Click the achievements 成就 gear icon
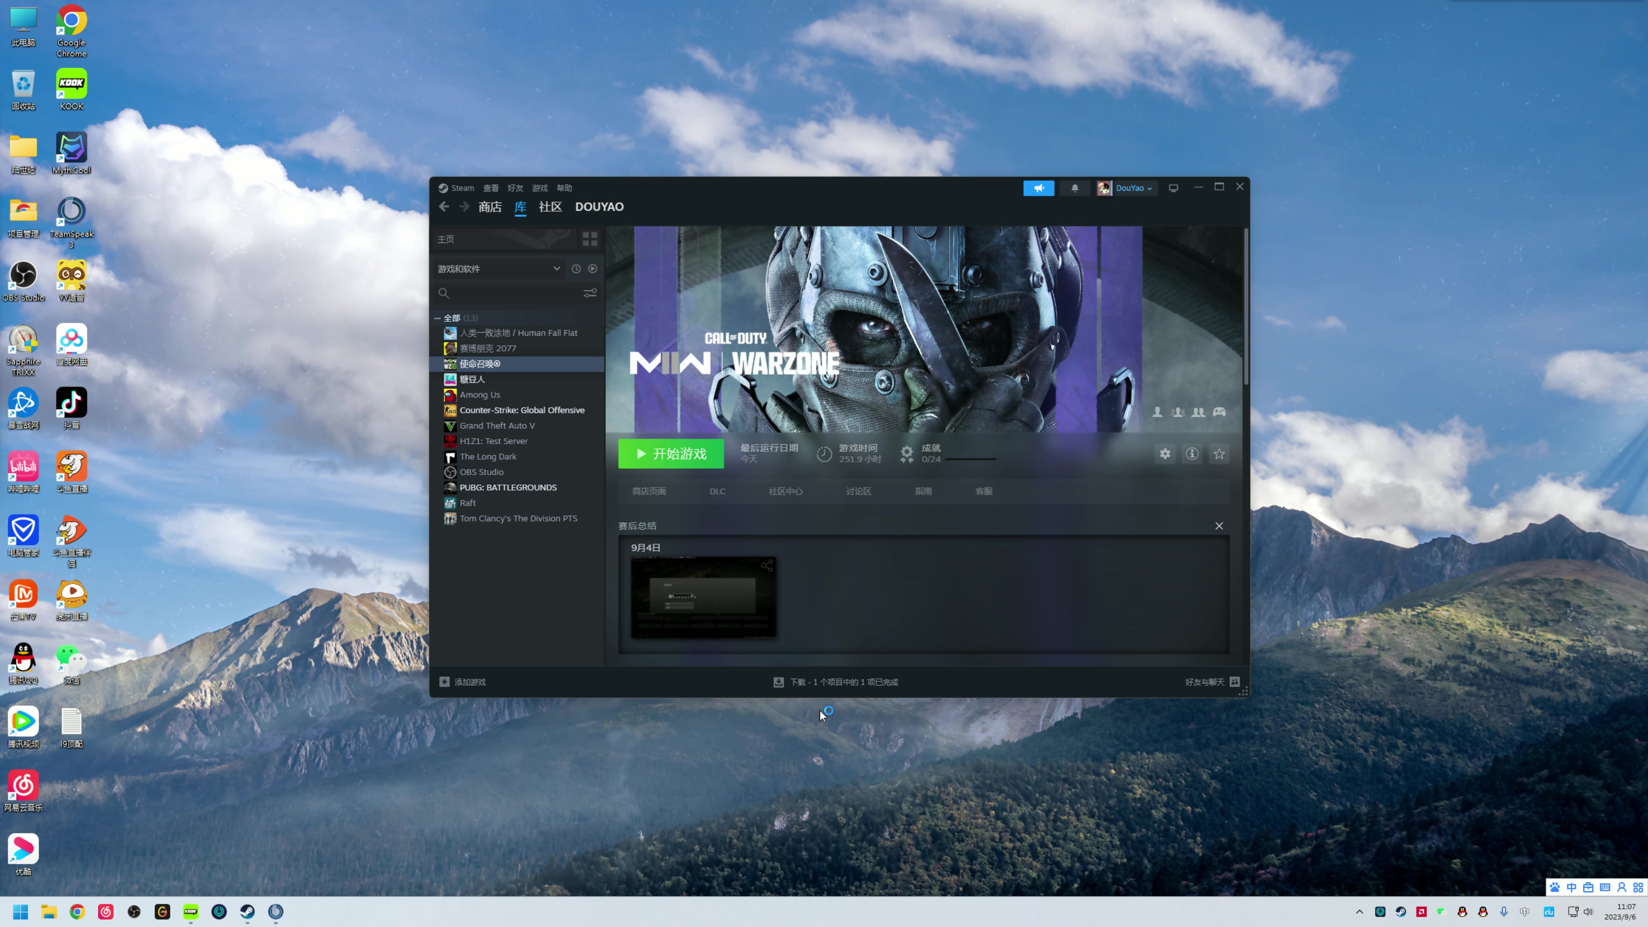 coord(906,454)
